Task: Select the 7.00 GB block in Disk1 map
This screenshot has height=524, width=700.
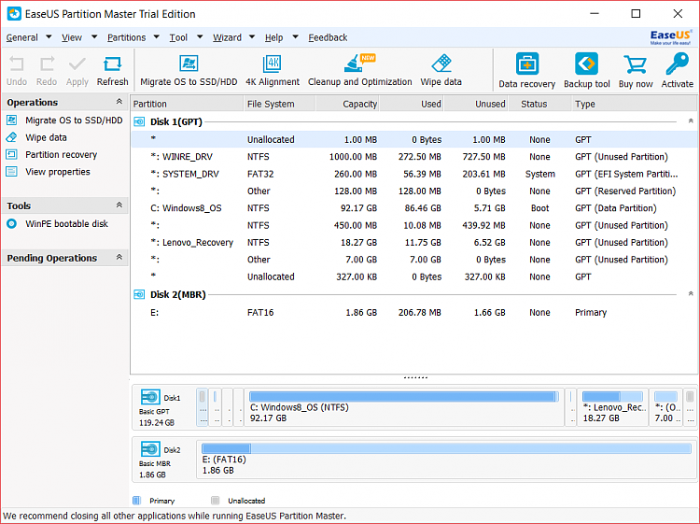Action: click(665, 407)
